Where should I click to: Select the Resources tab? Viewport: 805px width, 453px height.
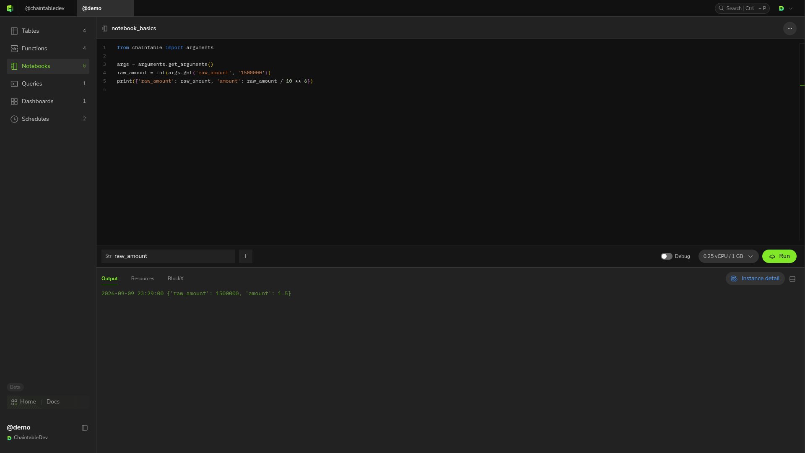143,279
